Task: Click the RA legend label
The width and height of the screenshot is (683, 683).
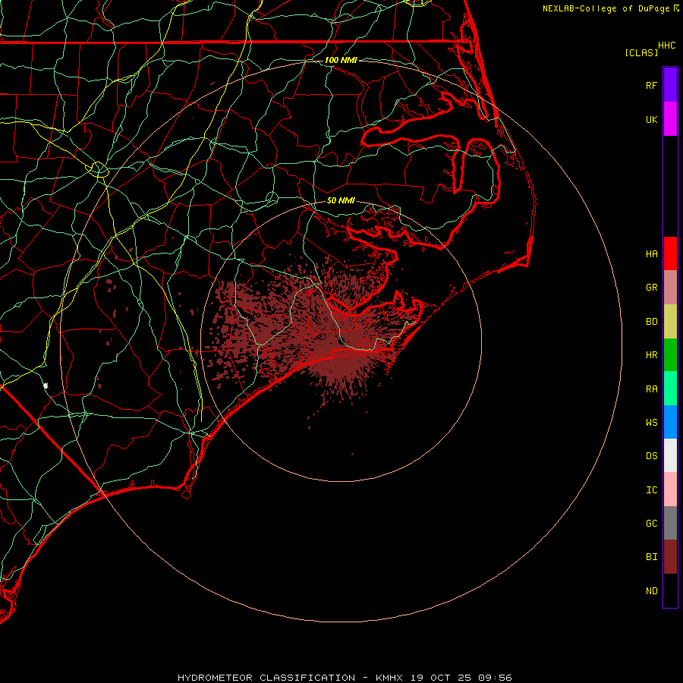Action: pyautogui.click(x=652, y=389)
